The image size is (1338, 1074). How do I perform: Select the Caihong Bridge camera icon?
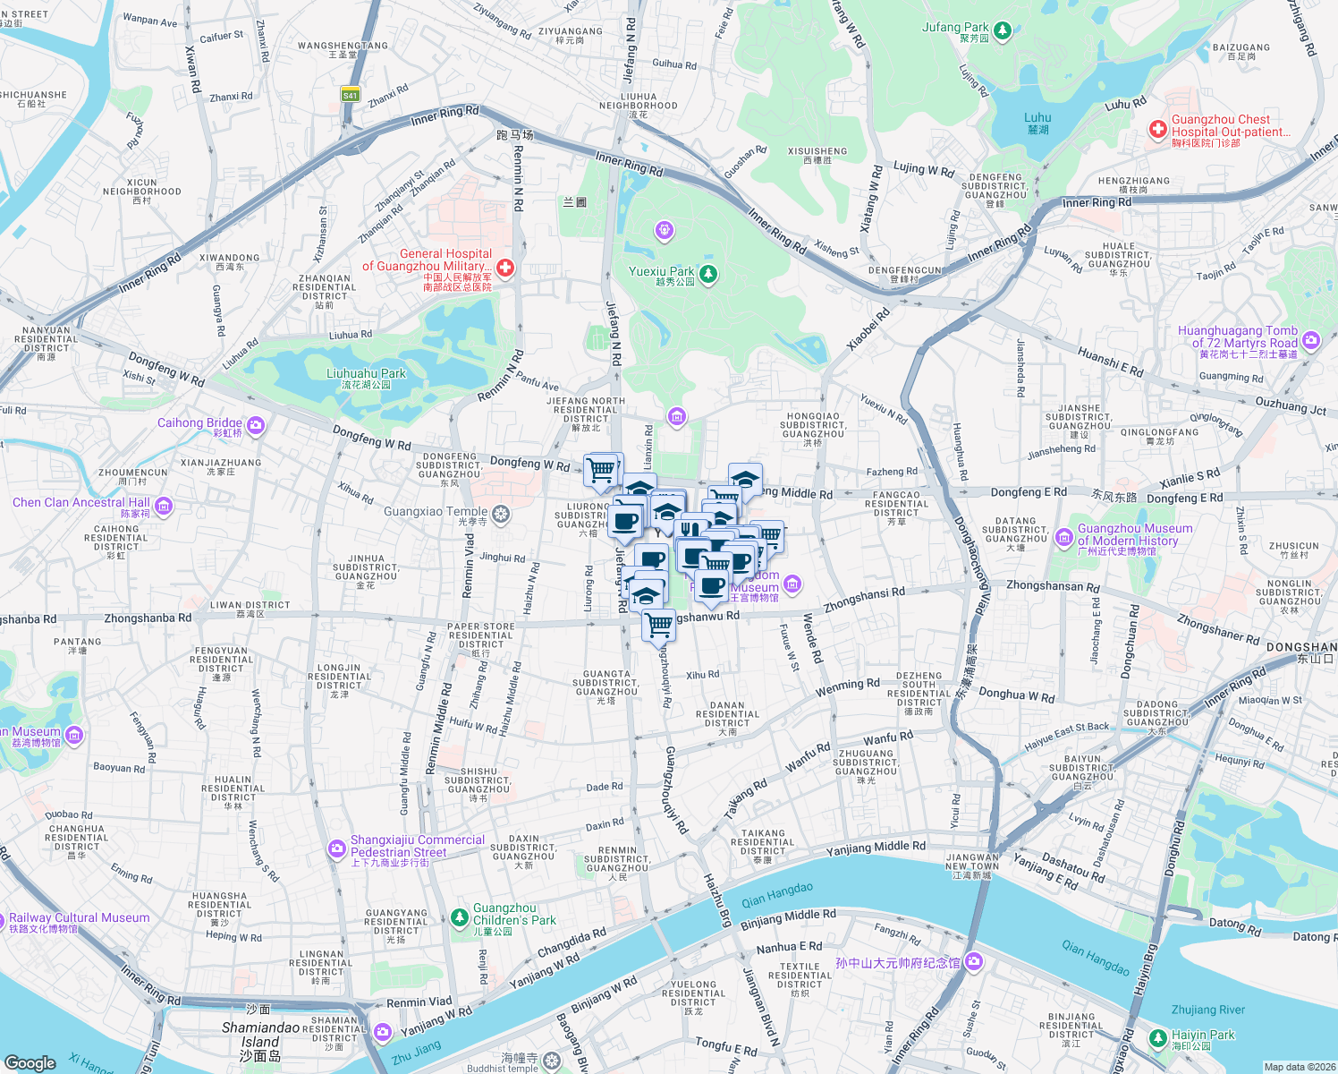[x=256, y=425]
